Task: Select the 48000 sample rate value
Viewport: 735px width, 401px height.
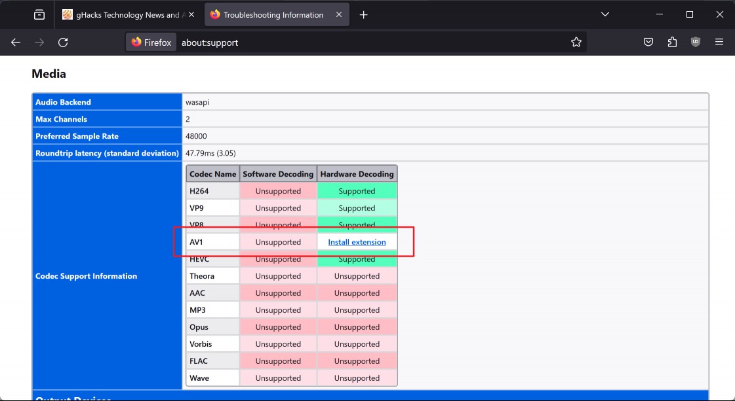Action: point(196,136)
